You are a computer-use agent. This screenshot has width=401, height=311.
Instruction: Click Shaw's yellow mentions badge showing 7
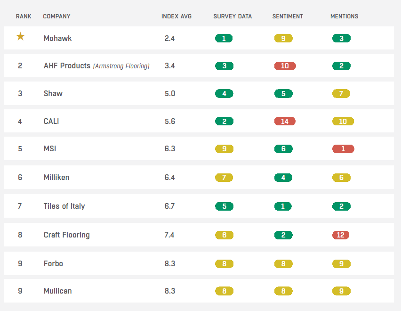tap(341, 94)
